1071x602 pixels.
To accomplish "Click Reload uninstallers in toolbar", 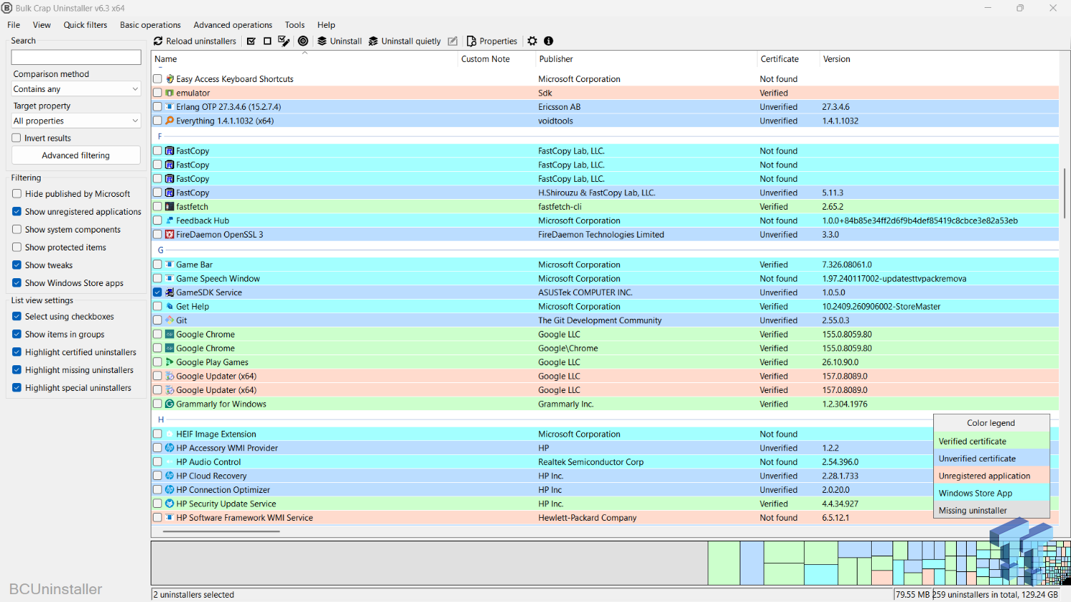I will click(195, 41).
